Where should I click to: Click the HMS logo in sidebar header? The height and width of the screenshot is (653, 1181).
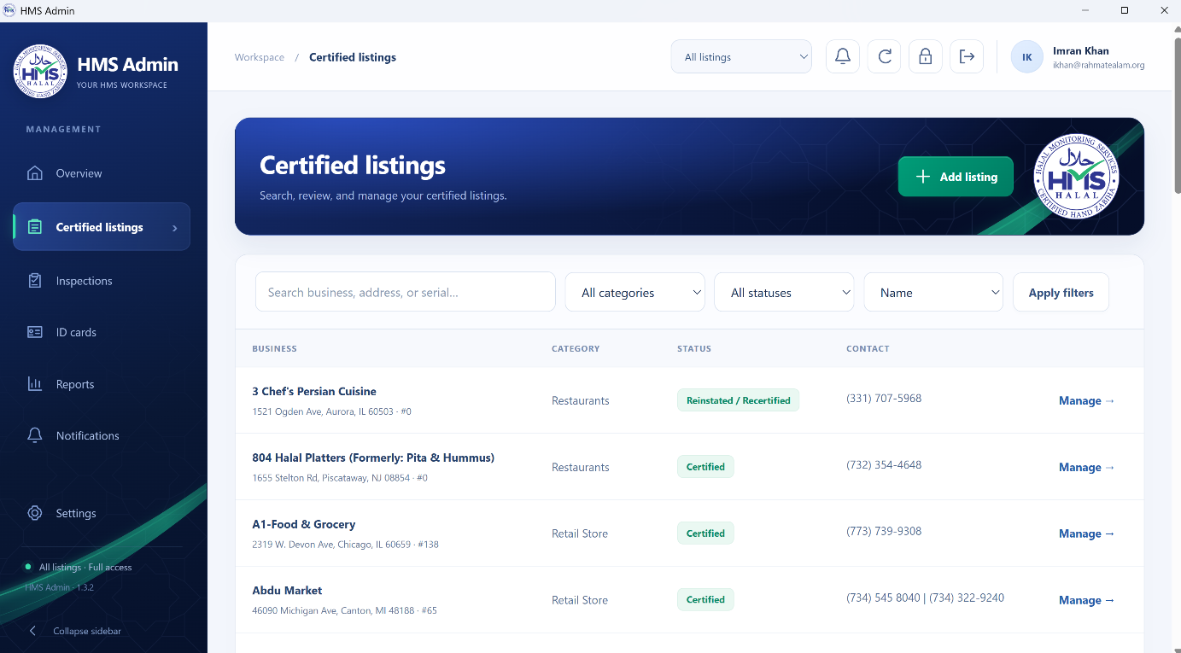click(40, 72)
